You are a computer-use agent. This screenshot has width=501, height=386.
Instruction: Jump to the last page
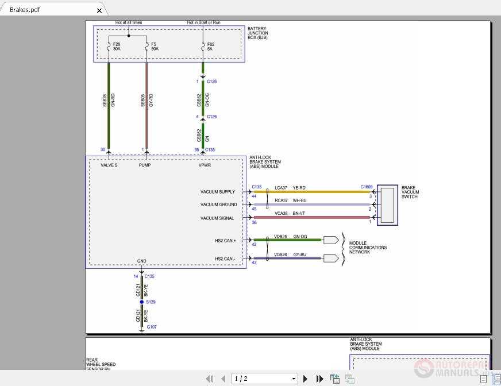coord(319,379)
